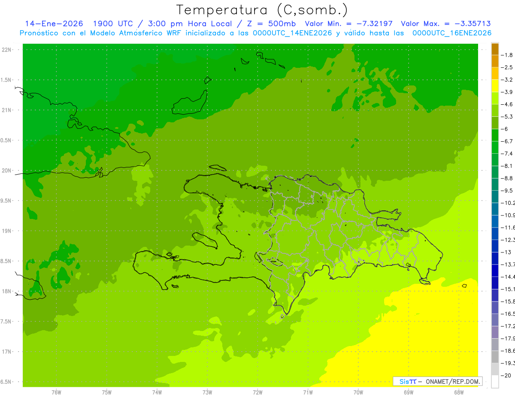
Task: Click the "-8.8" colorbar value
Action: (507, 178)
